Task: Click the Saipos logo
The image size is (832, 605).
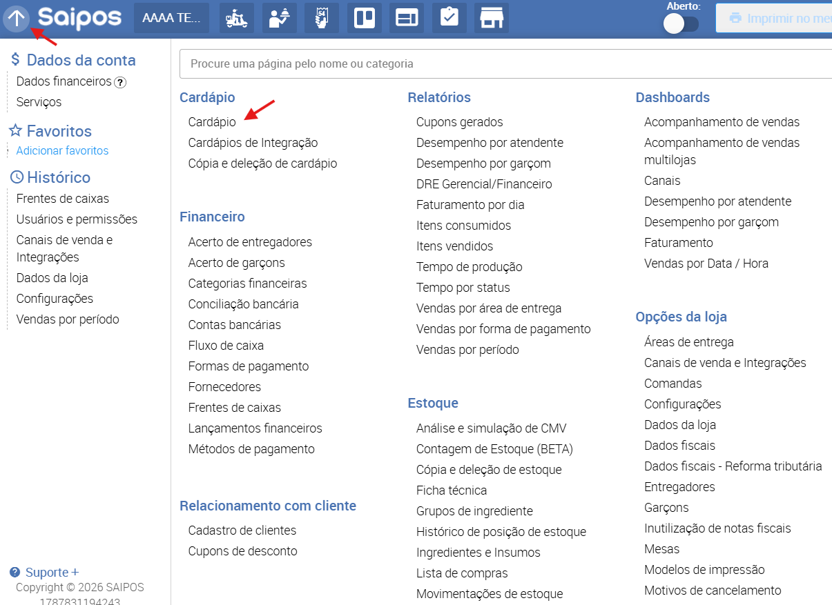Action: [79, 18]
